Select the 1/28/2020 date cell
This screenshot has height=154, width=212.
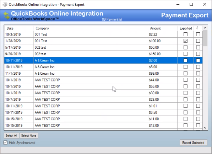coord(19,41)
